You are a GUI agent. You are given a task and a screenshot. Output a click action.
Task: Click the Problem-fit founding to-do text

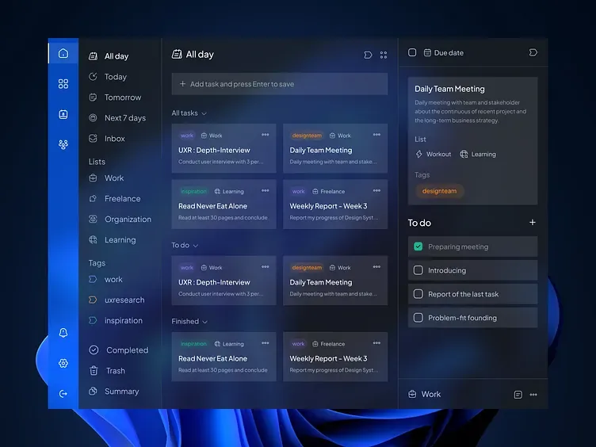[462, 317]
